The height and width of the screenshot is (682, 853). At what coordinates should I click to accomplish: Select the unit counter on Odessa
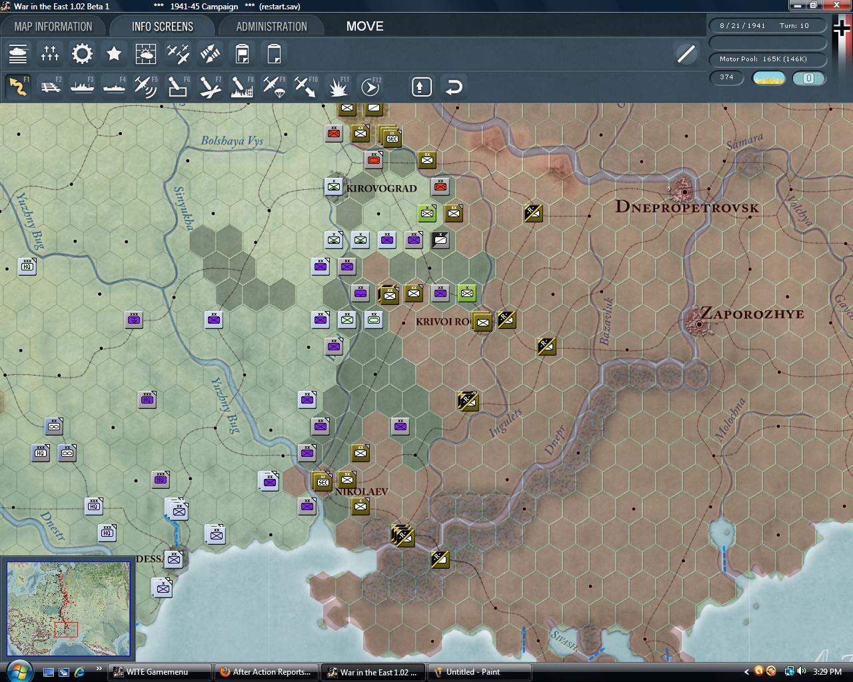pyautogui.click(x=174, y=559)
